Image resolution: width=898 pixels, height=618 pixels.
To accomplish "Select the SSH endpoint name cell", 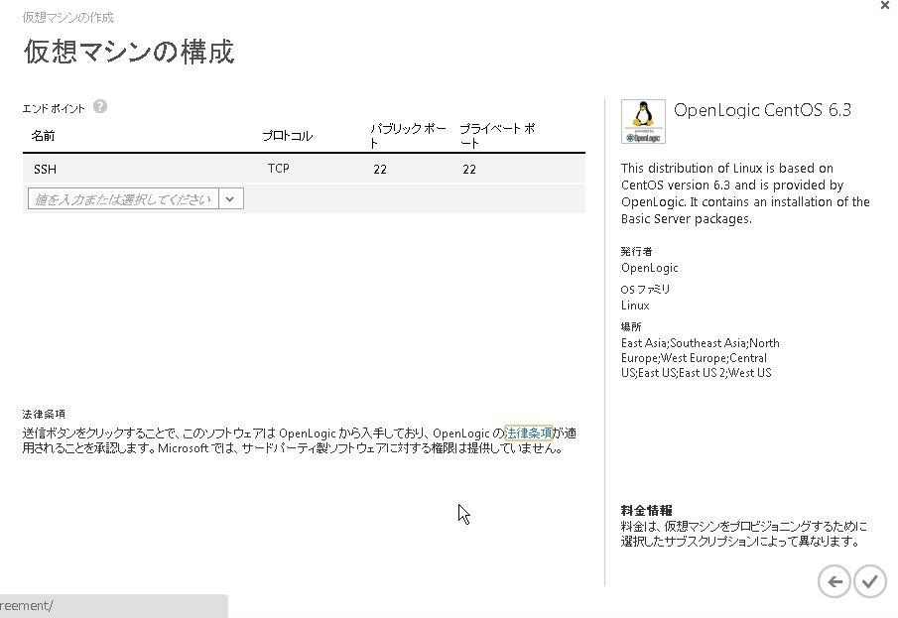I will (x=46, y=169).
